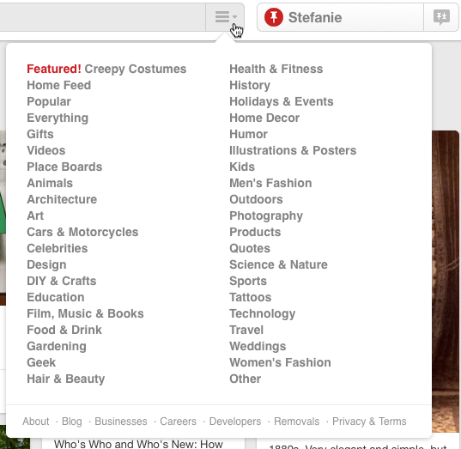The height and width of the screenshot is (449, 461).
Task: Select the Outdoors category
Action: point(256,199)
